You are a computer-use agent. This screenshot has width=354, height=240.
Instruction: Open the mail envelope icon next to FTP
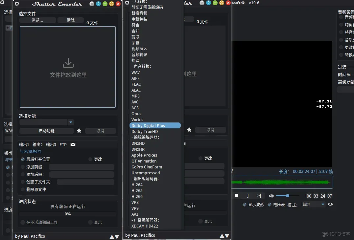point(73,144)
